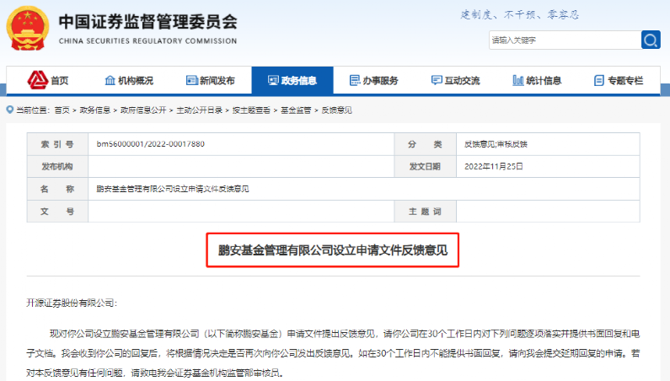This screenshot has width=670, height=381.
Task: Follow the 政务信息 breadcrumb link
Action: coord(95,110)
